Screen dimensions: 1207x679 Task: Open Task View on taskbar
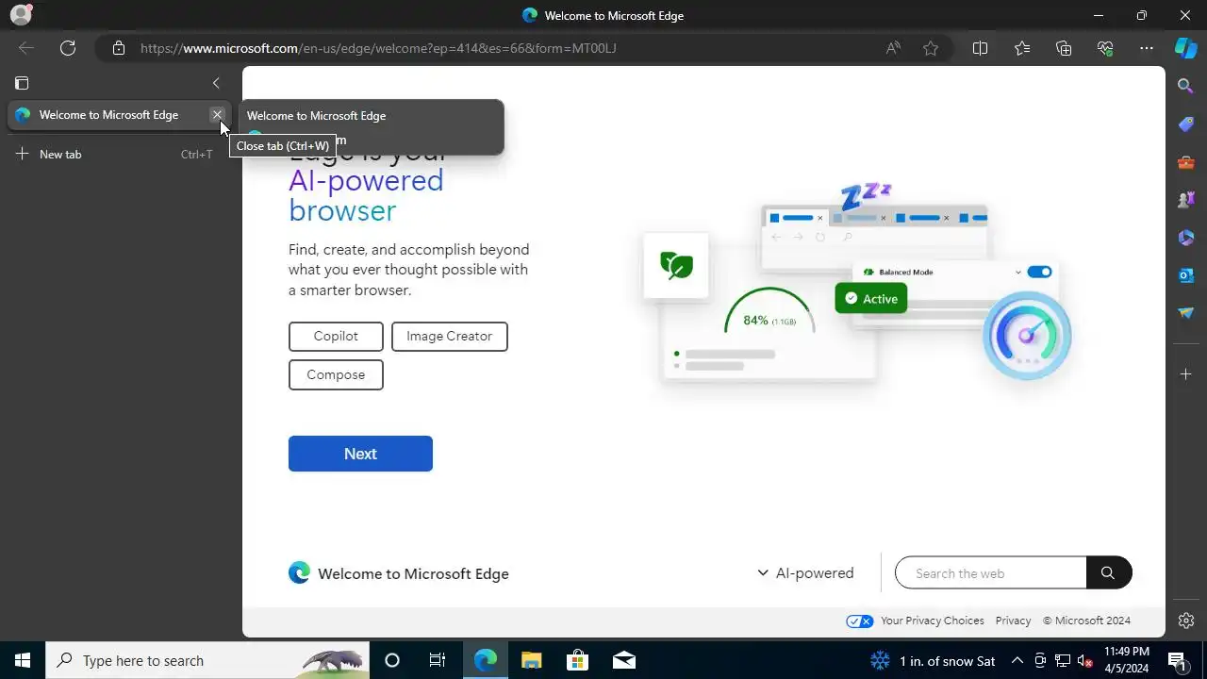pos(438,660)
